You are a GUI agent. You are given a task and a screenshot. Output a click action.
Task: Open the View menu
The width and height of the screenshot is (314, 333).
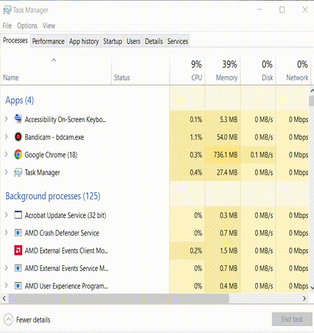[x=49, y=26]
